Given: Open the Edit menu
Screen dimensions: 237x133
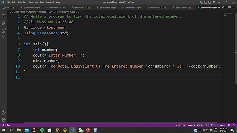Looking at the screenshot, I should tap(14, 3).
